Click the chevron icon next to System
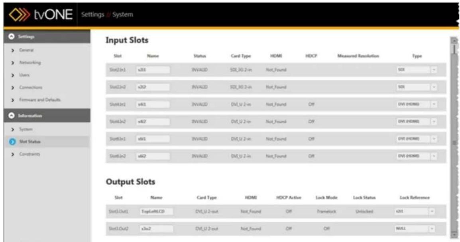 click(13, 130)
